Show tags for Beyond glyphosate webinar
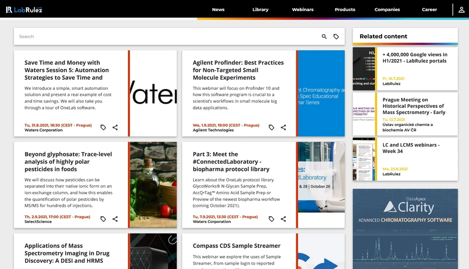The width and height of the screenshot is (469, 269). click(103, 219)
